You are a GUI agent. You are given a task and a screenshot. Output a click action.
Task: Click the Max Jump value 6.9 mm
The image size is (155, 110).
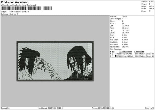[125, 45]
